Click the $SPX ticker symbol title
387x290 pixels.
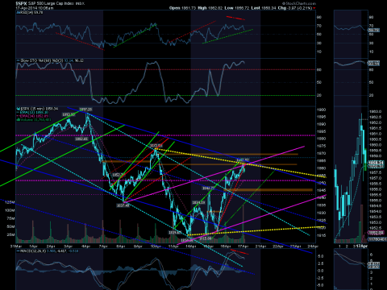tap(21, 3)
